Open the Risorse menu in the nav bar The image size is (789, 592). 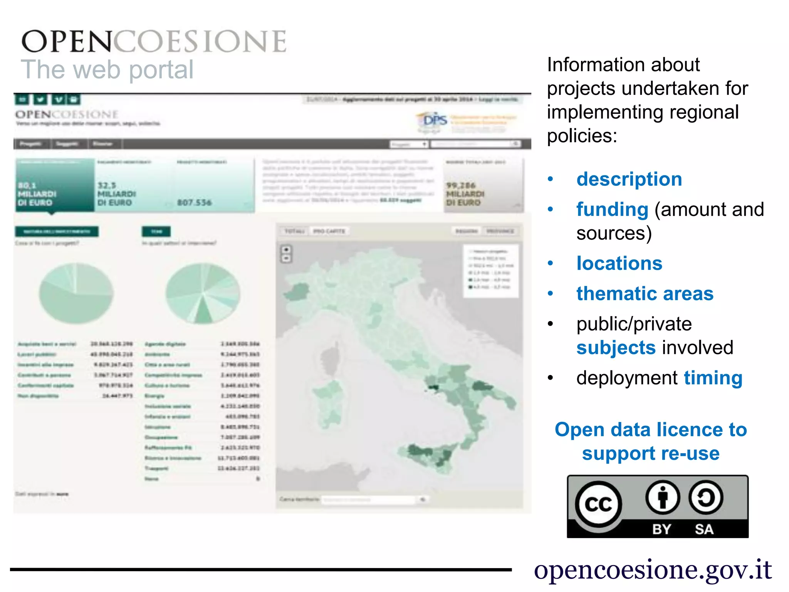pos(103,144)
